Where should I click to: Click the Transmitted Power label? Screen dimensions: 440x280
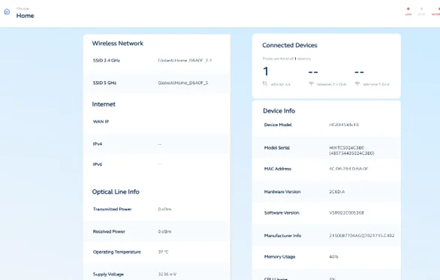(x=112, y=209)
